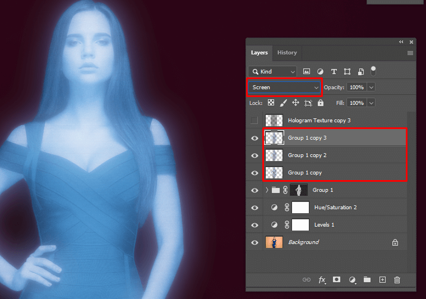Click the link layers icon
The height and width of the screenshot is (299, 426).
pos(307,280)
